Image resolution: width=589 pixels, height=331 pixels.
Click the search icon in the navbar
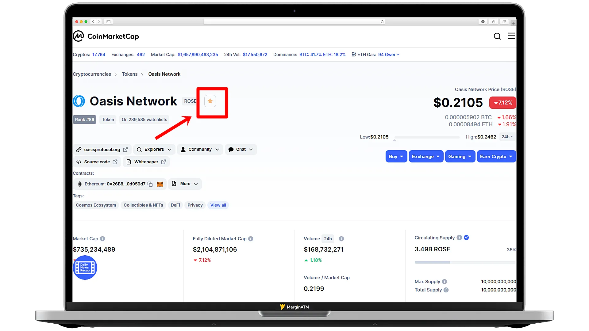[497, 36]
